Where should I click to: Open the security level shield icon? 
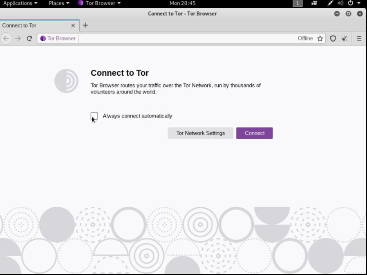[x=333, y=38]
